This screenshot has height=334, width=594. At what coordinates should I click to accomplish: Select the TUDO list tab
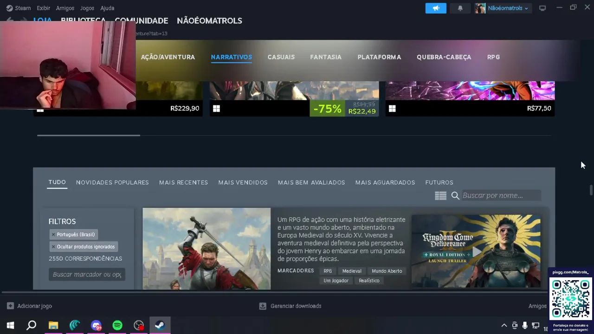57,182
